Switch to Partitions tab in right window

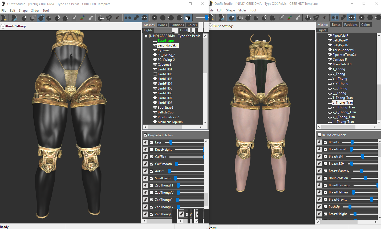[x=351, y=25]
